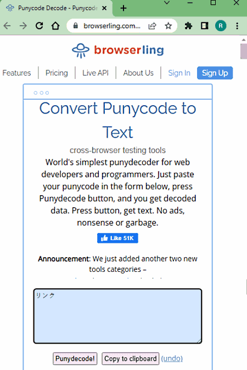
Task: Open the browser home page
Action: 55,26
